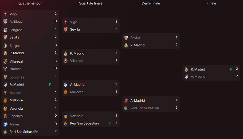This screenshot has height=139, width=243.
Task: Click the Alavés club crest icon
Action: tap(5, 124)
